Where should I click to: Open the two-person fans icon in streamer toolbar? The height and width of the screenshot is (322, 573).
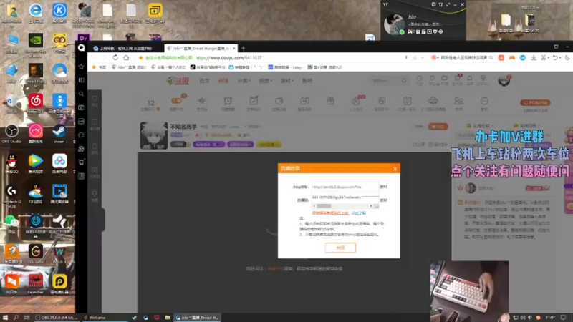tap(458, 101)
